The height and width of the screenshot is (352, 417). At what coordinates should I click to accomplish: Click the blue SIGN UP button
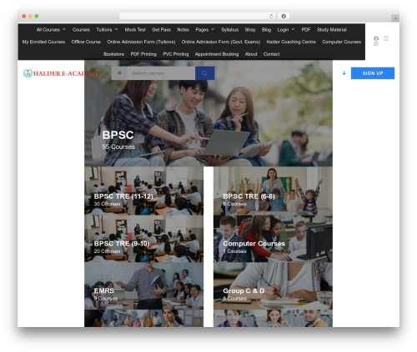373,73
